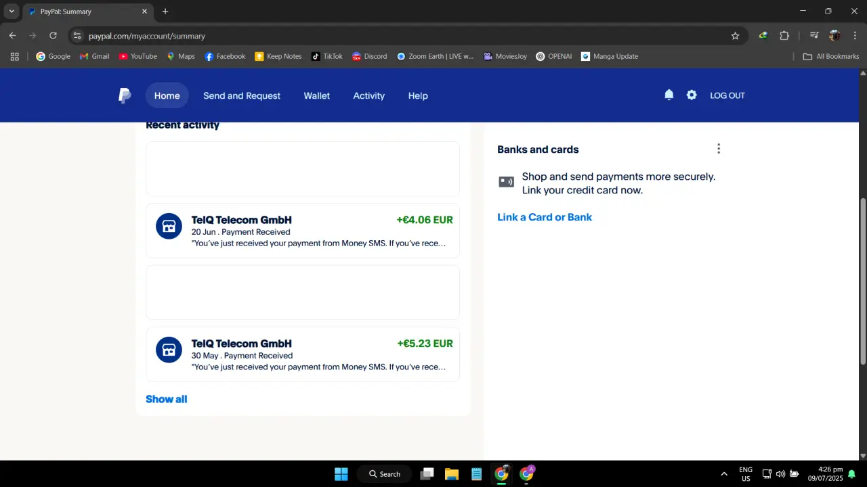
Task: Click the taskbar Search box
Action: click(x=385, y=474)
